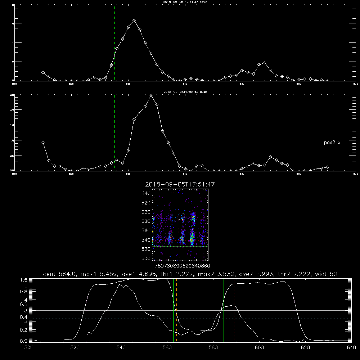Click the highest diamond marker on the dawn curve
Screen dimensions: 360x360
[134, 21]
